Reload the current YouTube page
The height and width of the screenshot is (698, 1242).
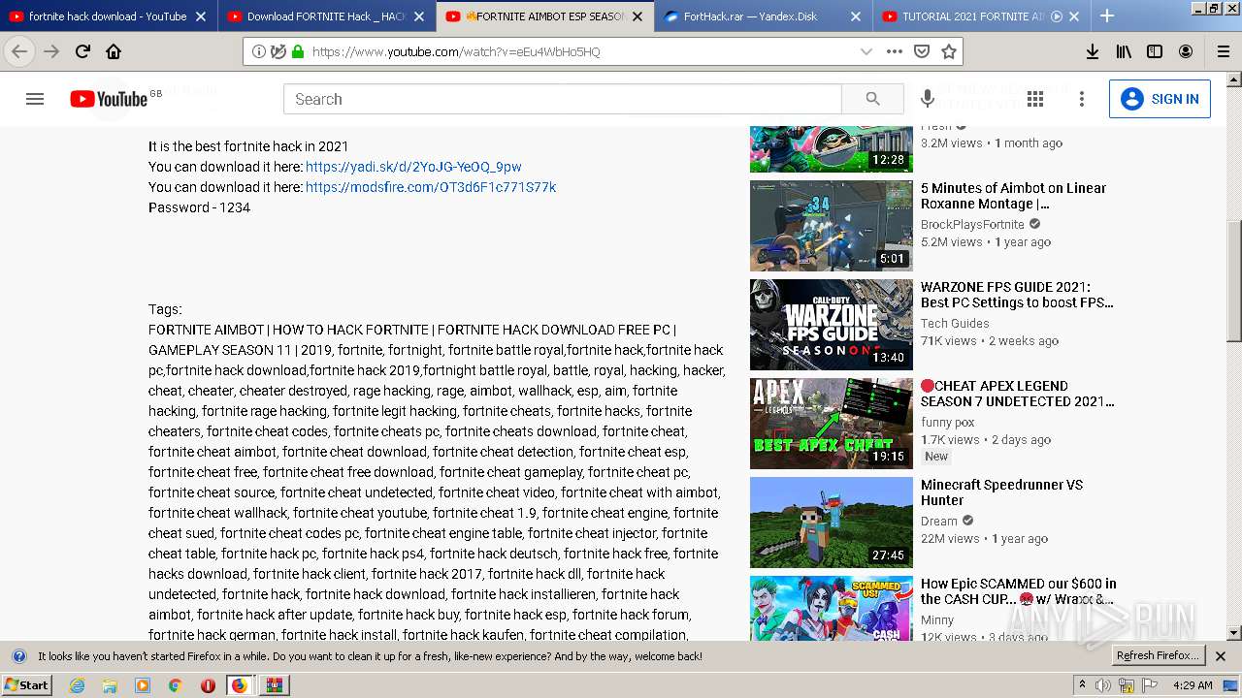(82, 51)
